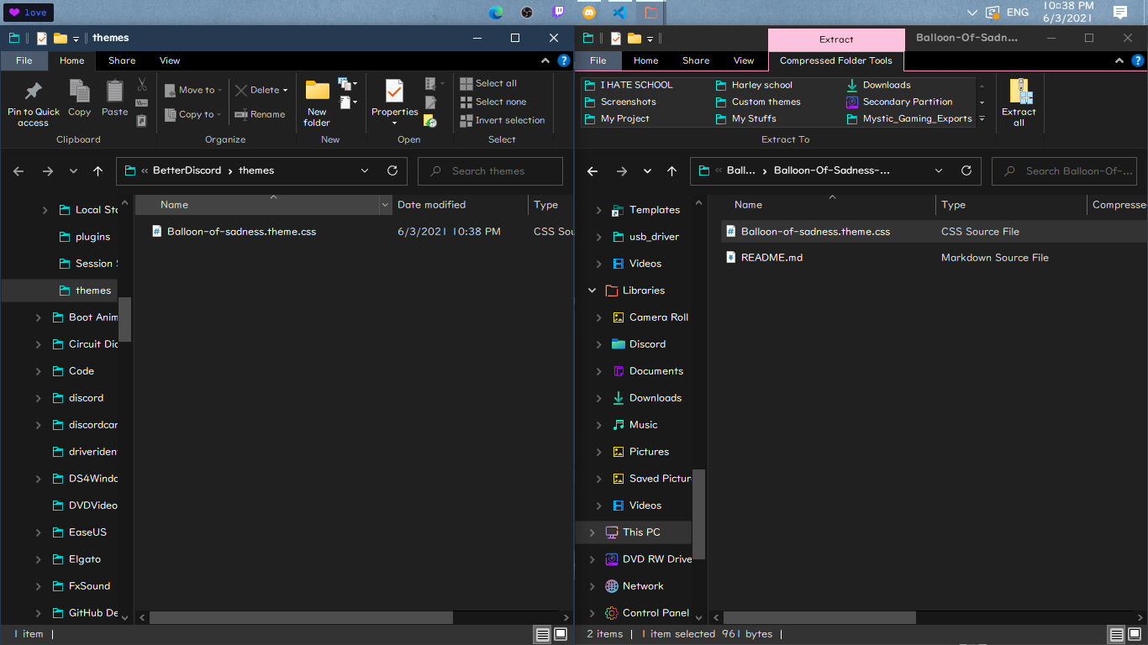1148x645 pixels.
Task: Open the Discord icon in the taskbar
Action: tap(588, 13)
